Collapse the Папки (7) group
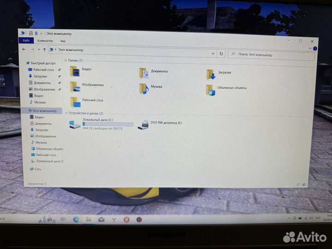Screen dimensions: 332x249 (65, 60)
